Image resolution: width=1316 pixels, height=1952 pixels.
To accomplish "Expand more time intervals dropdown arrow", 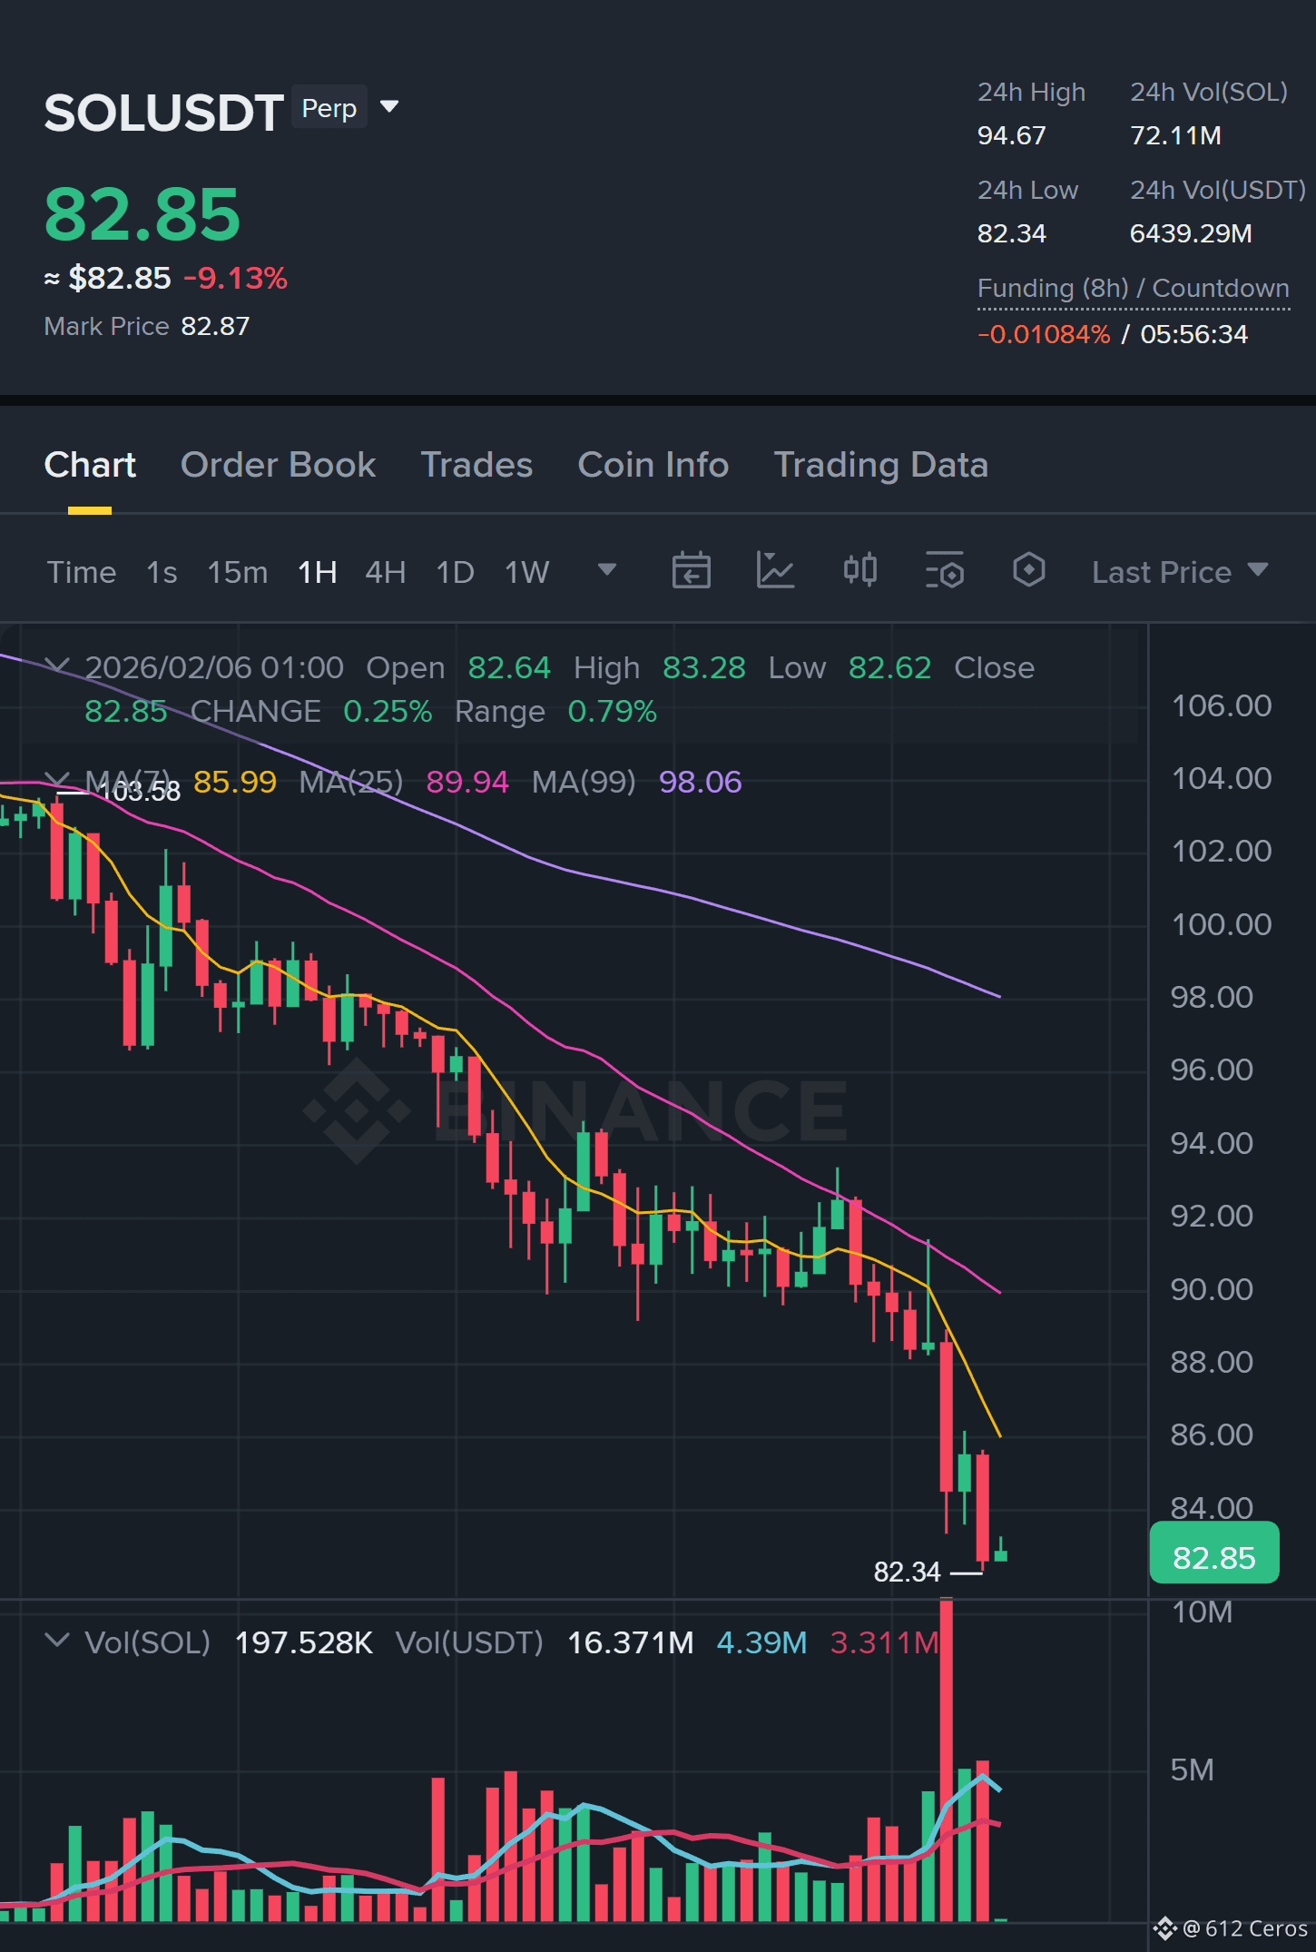I will point(607,570).
